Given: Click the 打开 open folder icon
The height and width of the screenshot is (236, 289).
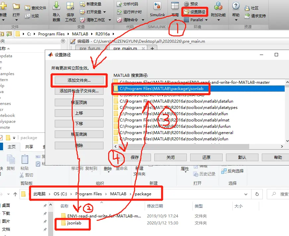Looking at the screenshot, I should pos(16,6).
